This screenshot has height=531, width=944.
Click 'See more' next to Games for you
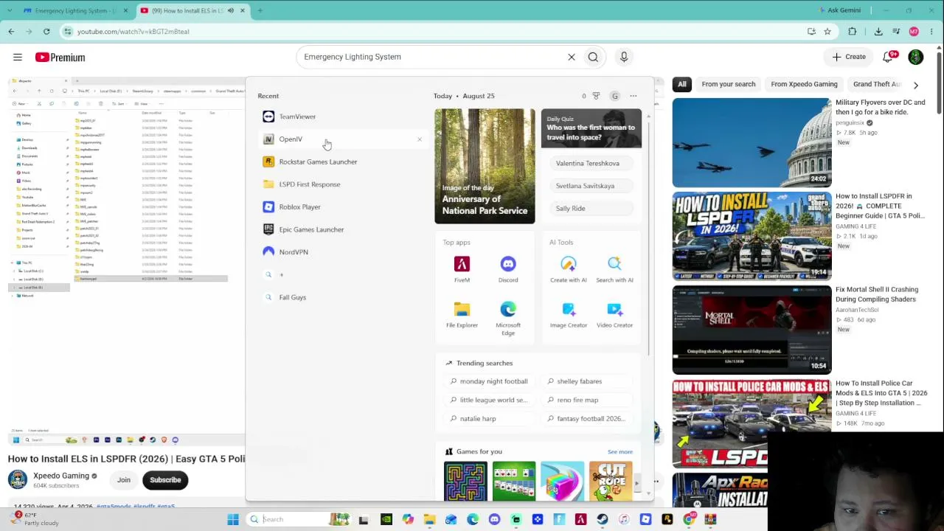[x=620, y=452]
